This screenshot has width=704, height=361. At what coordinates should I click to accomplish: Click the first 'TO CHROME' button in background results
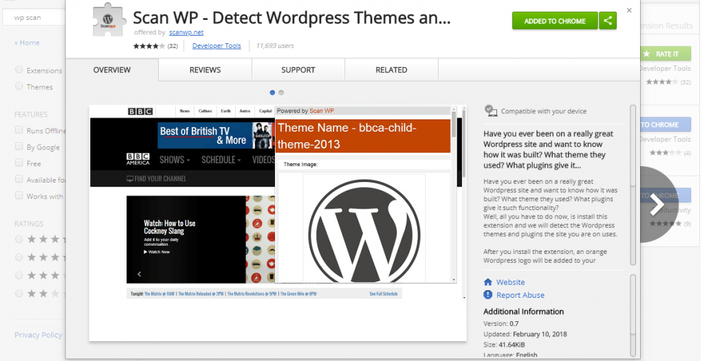click(665, 125)
